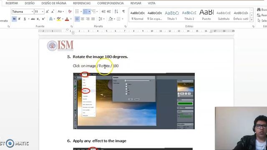
Task: Open the DISEÑO ribbon tab
Action: 30,3
